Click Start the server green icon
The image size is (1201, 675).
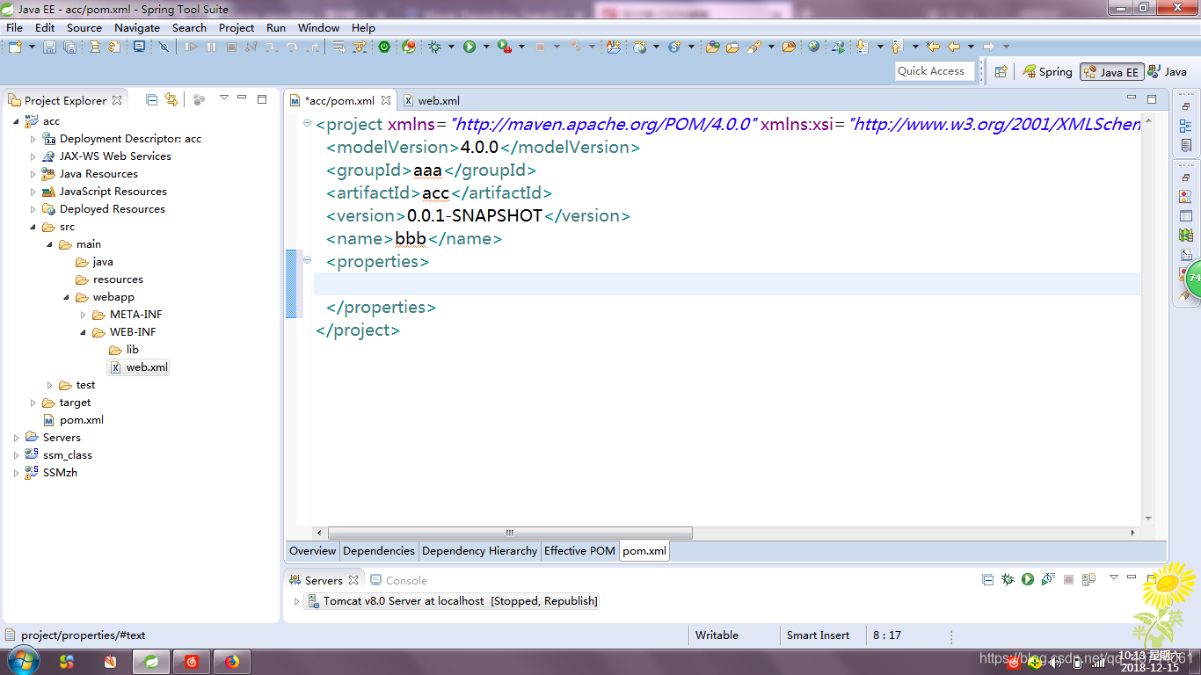[1028, 579]
